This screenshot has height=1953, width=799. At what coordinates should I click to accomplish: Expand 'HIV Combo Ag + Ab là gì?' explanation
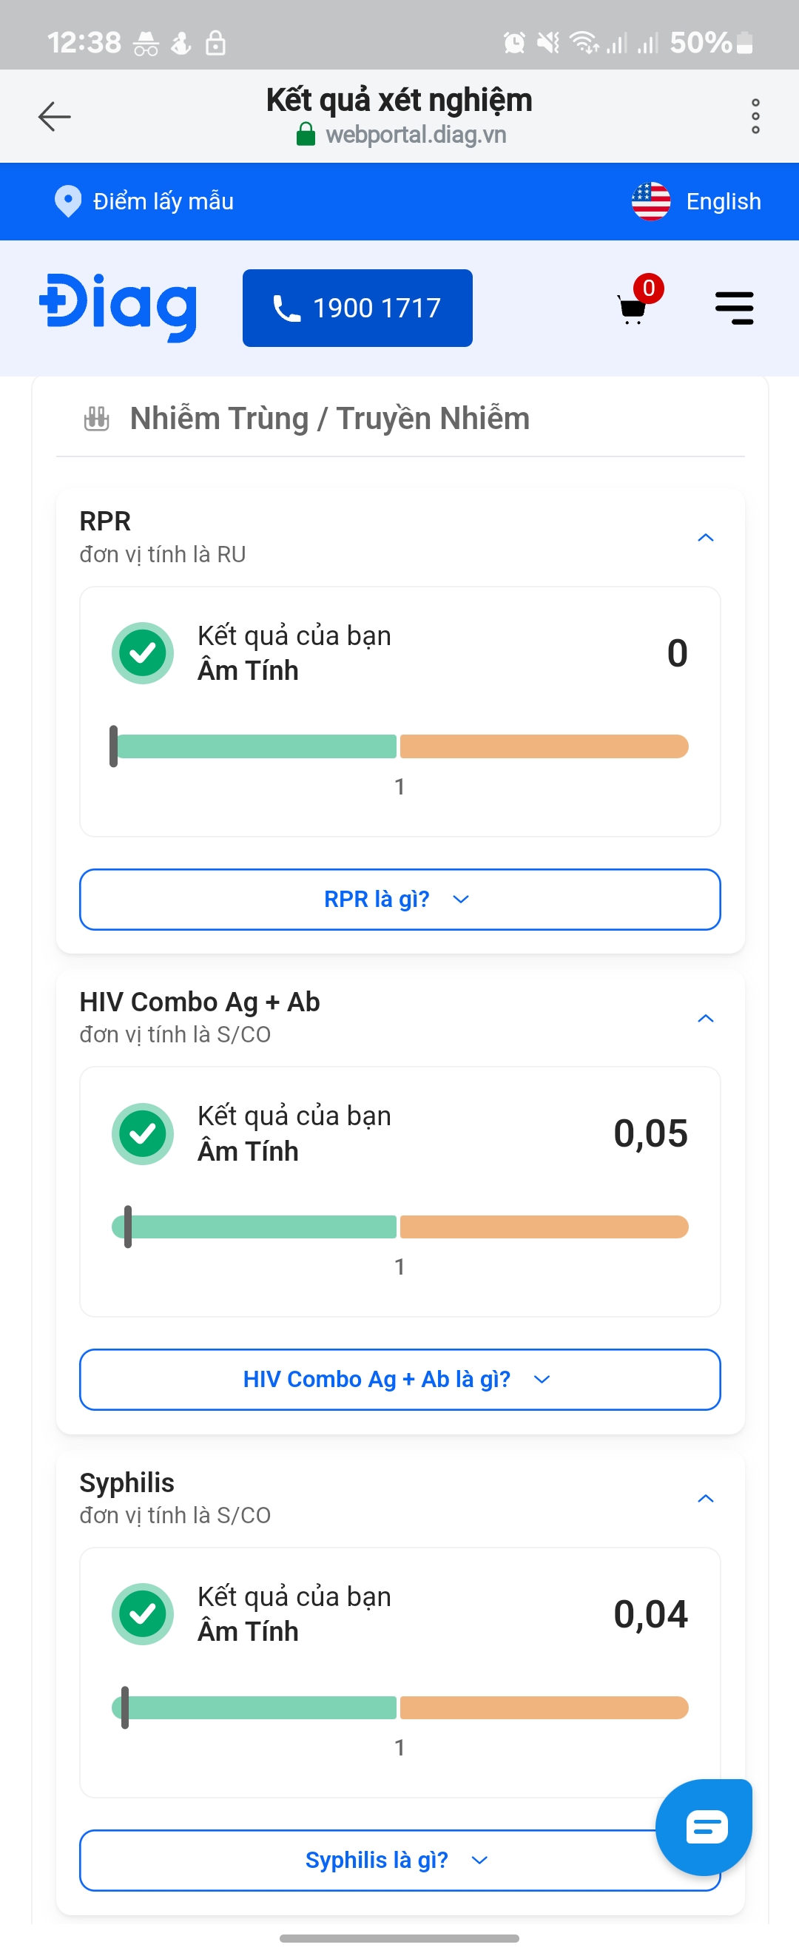click(x=399, y=1379)
